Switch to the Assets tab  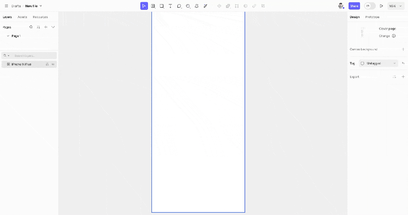(x=22, y=17)
